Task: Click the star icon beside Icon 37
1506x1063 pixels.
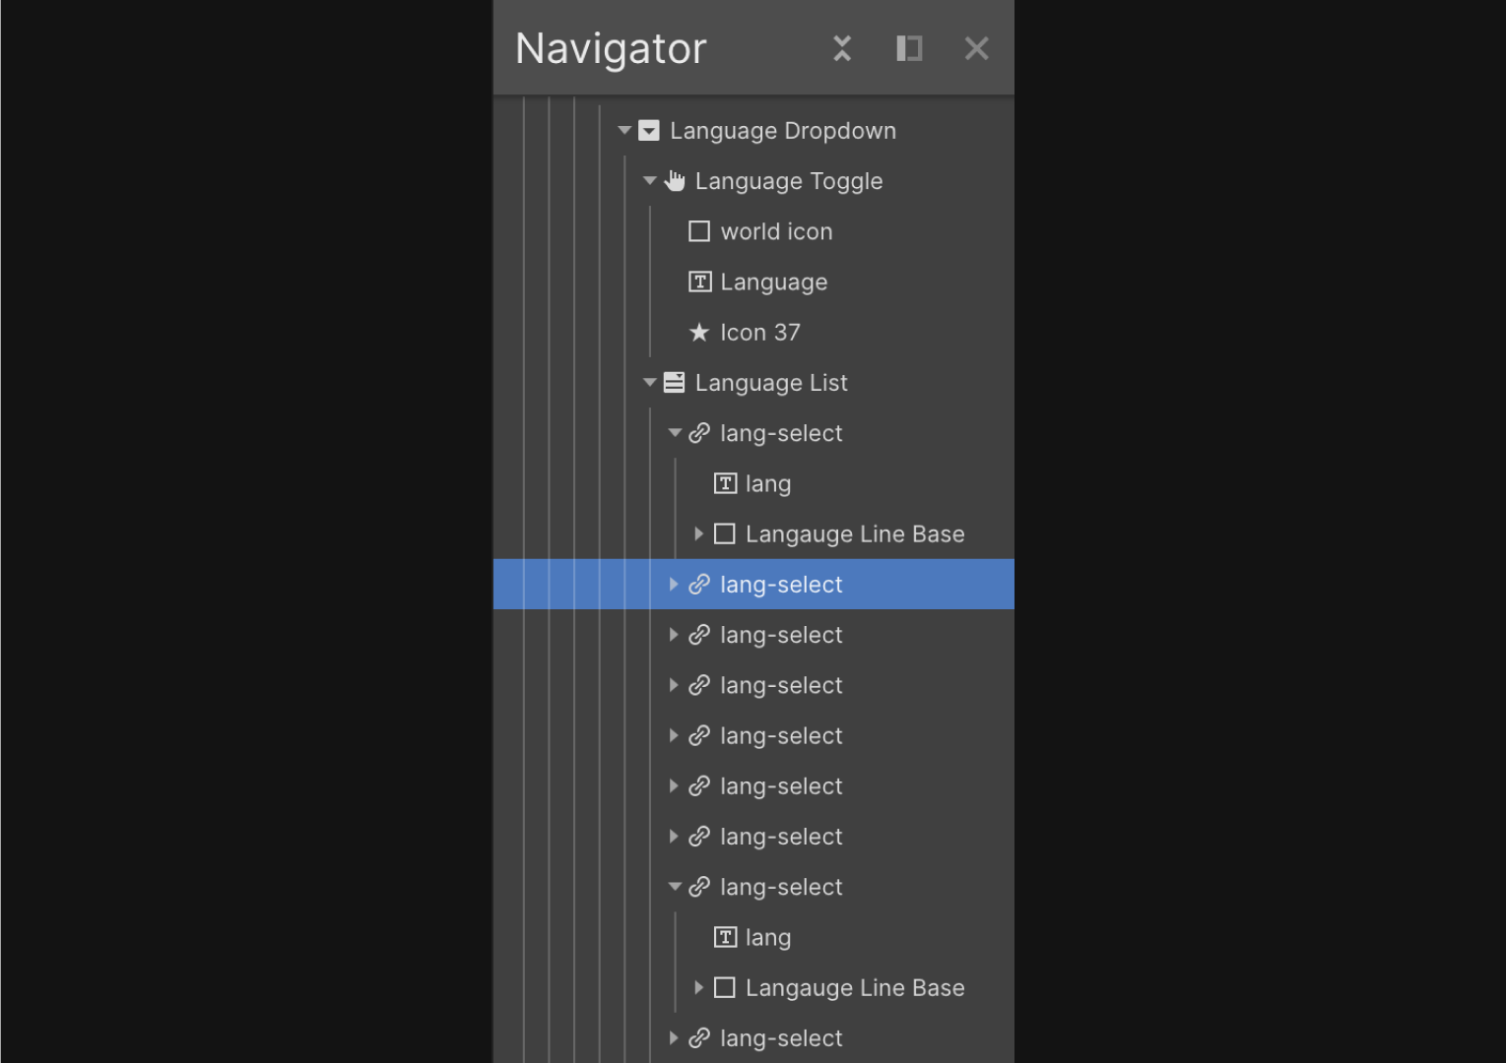Action: (699, 332)
